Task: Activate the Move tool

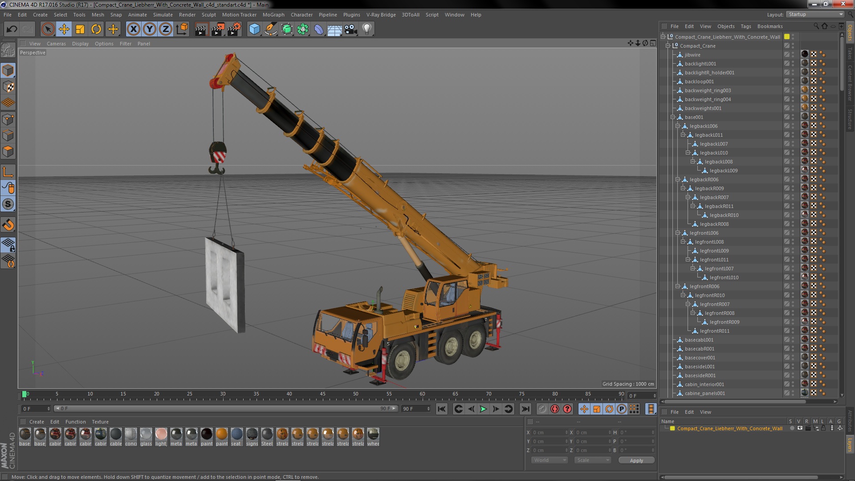Action: click(64, 29)
